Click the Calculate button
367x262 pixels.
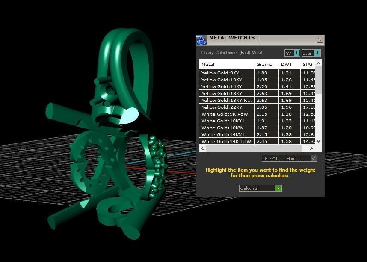260,188
